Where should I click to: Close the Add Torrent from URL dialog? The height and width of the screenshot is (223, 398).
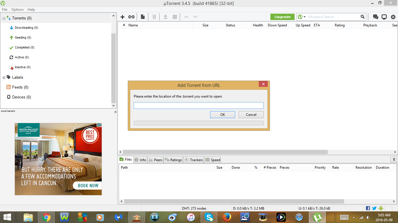(263, 84)
